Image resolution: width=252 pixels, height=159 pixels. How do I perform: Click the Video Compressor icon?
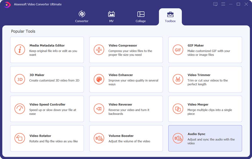99,50
